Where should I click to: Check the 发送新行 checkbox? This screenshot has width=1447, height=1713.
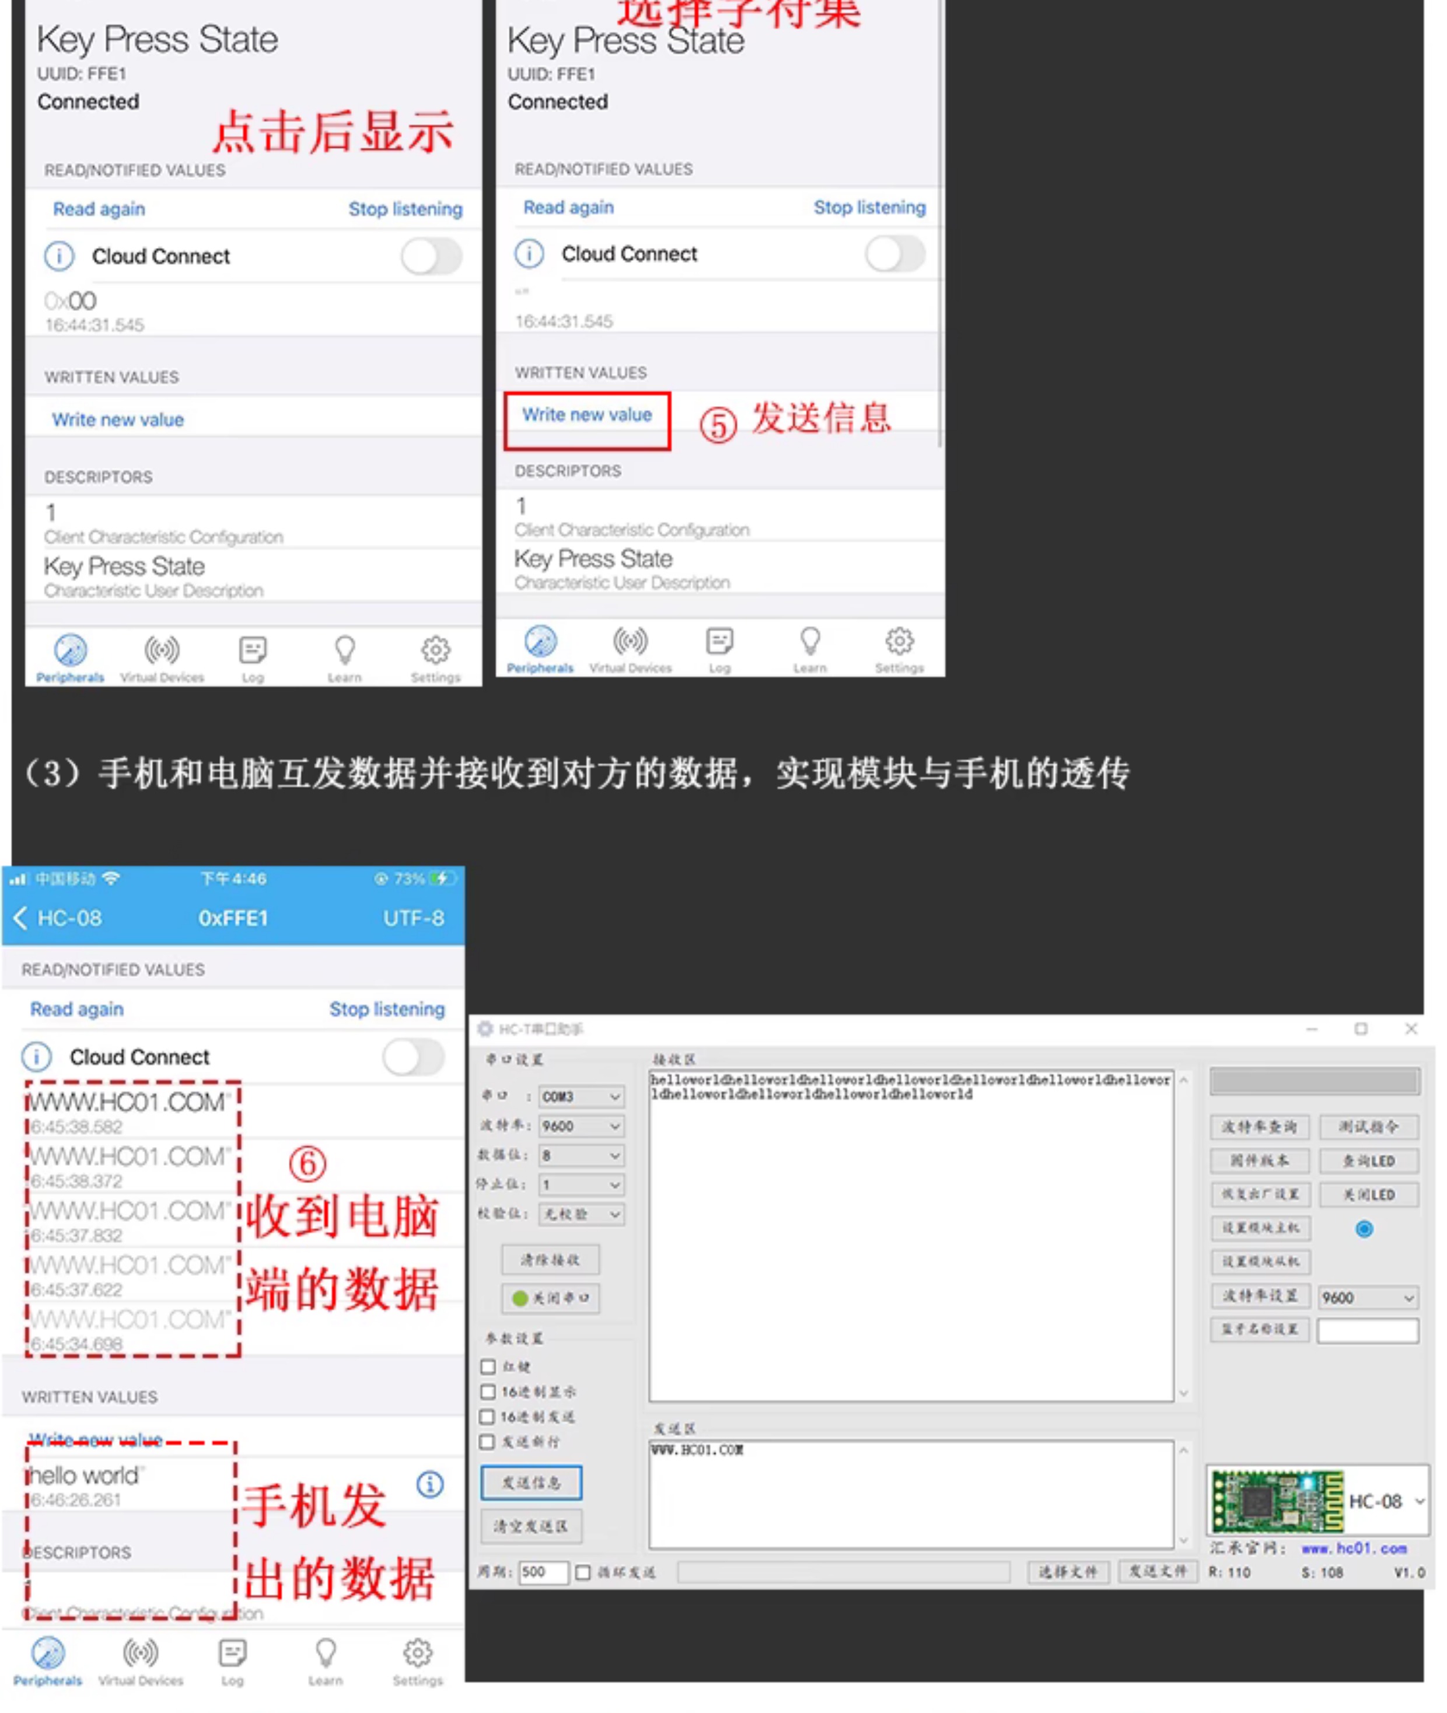coord(487,1442)
